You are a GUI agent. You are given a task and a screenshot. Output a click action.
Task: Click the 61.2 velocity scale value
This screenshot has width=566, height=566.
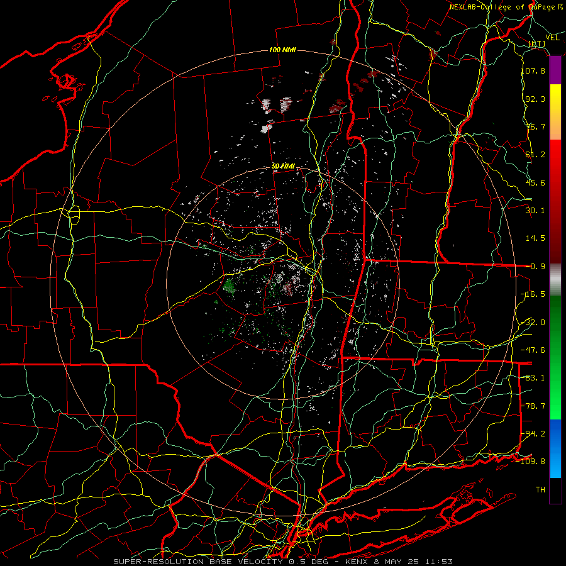coord(535,155)
